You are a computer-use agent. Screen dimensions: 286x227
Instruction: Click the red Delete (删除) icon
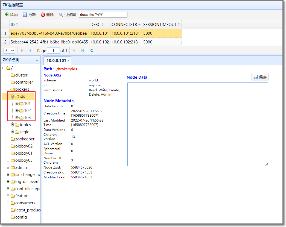click(x=43, y=15)
